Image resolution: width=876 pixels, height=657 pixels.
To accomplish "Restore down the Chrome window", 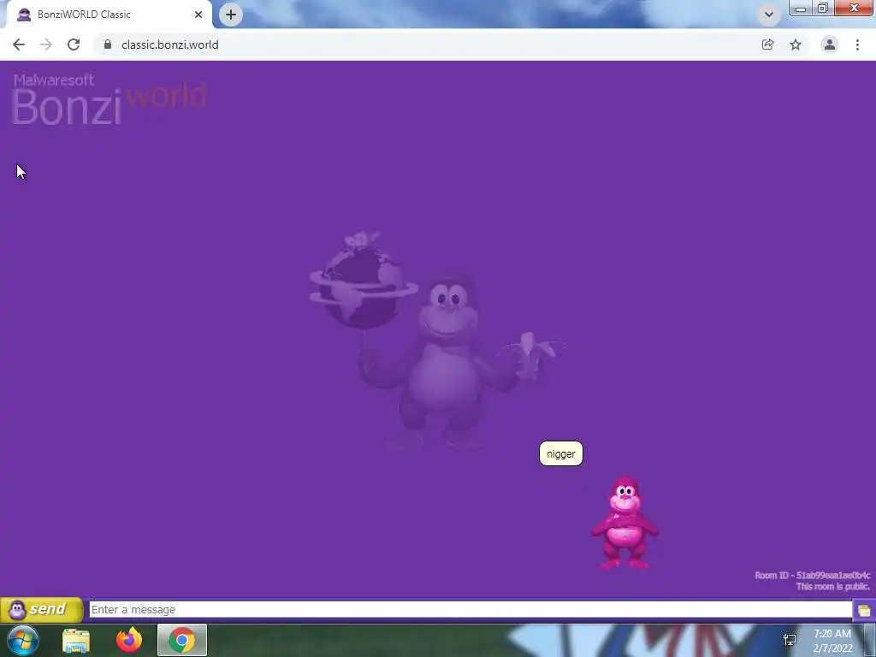I will 823,9.
